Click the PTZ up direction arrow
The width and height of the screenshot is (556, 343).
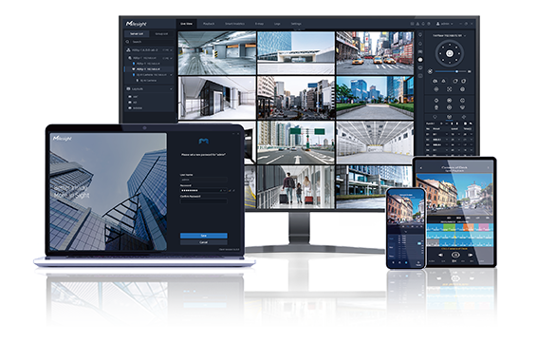tap(450, 45)
